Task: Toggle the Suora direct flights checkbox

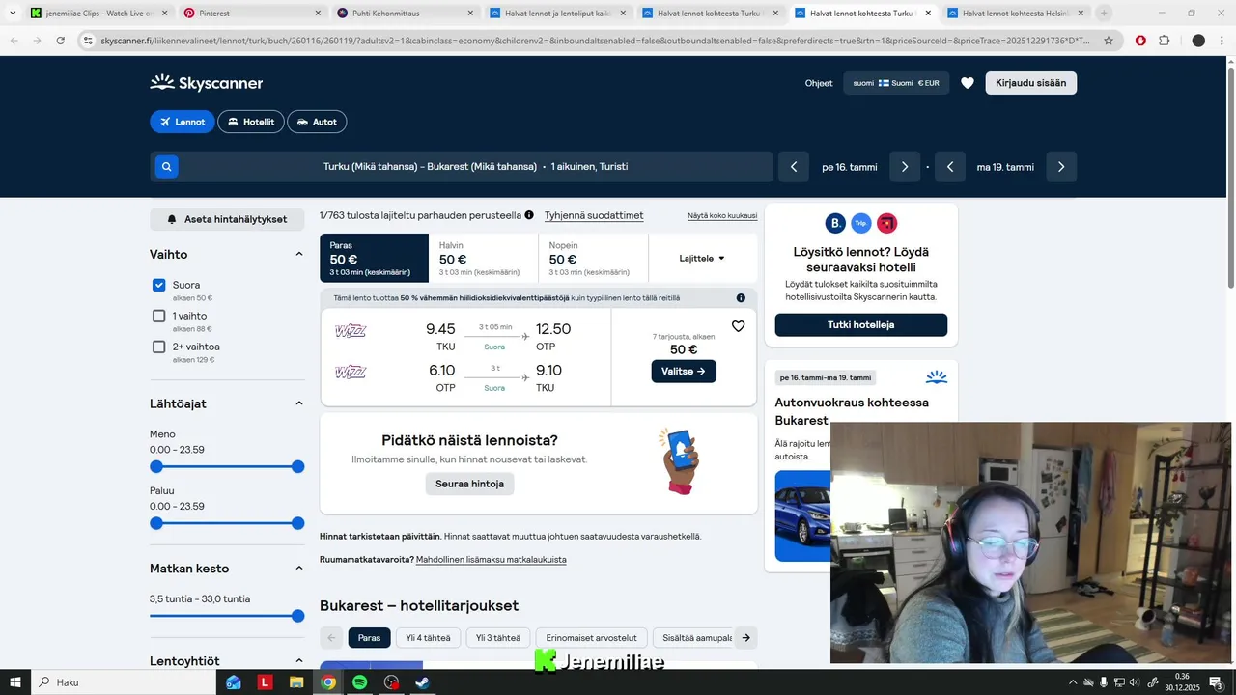Action: (x=159, y=285)
